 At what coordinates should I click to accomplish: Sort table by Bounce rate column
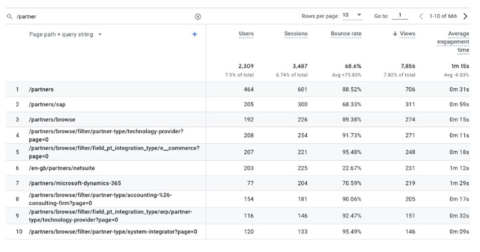(346, 33)
